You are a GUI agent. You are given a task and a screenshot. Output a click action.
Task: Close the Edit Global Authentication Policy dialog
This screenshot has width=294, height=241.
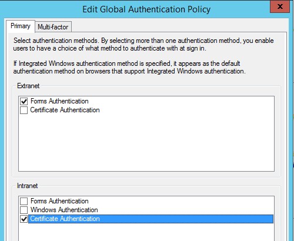coord(280,6)
